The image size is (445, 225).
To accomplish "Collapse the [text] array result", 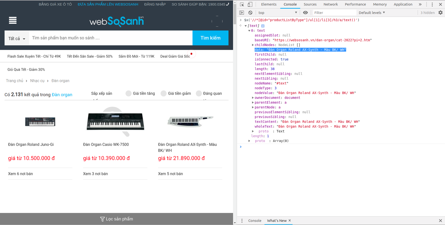I will [246, 26].
